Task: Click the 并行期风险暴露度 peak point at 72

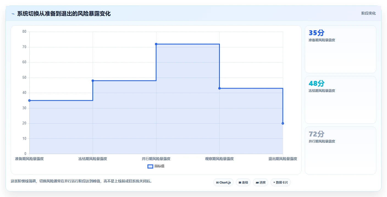Action: [156, 44]
